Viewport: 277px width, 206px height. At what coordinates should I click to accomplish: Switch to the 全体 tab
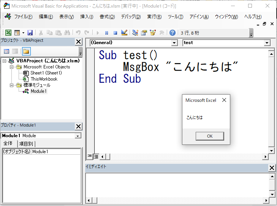(8, 143)
